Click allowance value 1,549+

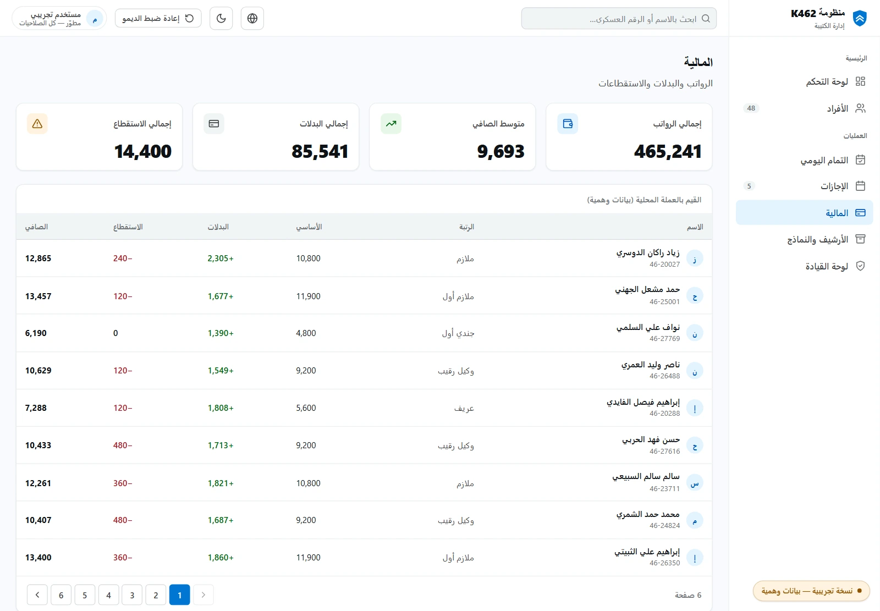click(221, 371)
